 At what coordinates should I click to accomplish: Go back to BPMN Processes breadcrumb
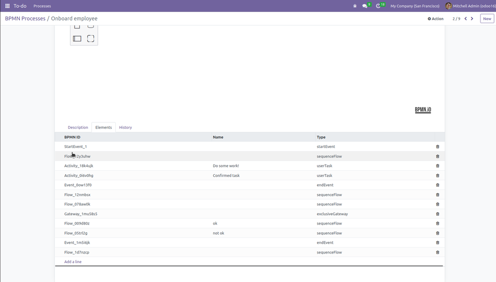coord(25,19)
